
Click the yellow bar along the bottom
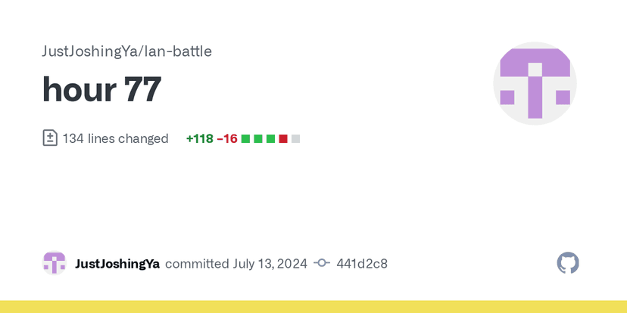tap(313, 306)
